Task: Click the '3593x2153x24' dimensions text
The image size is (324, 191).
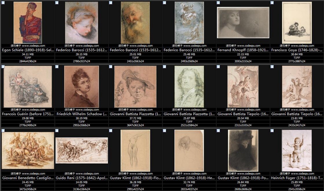Action: pos(243,61)
